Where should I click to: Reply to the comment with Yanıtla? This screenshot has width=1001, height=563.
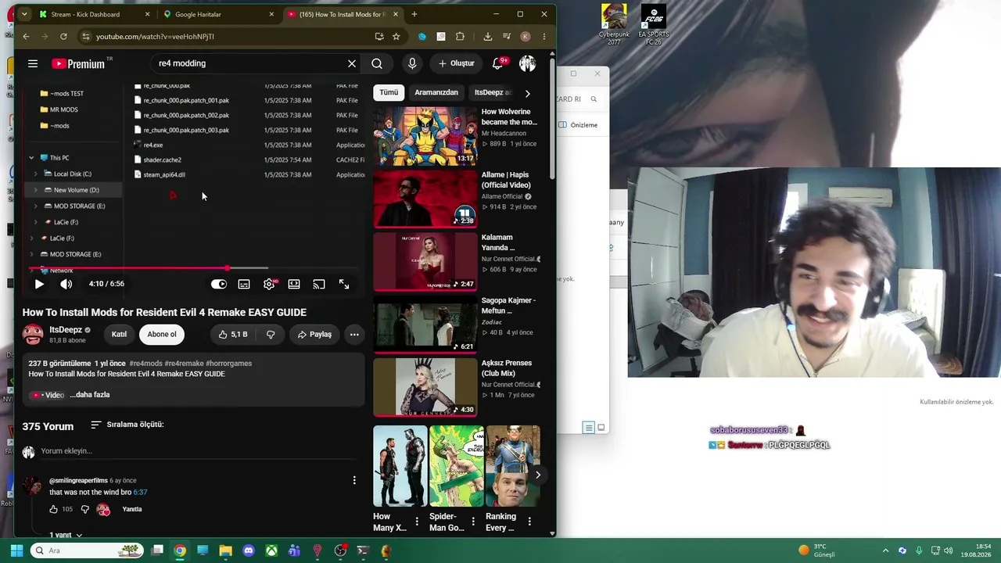[x=131, y=510]
